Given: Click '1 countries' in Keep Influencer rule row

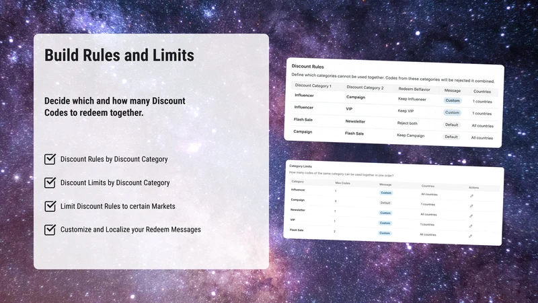Looking at the screenshot, I should click(x=482, y=102).
